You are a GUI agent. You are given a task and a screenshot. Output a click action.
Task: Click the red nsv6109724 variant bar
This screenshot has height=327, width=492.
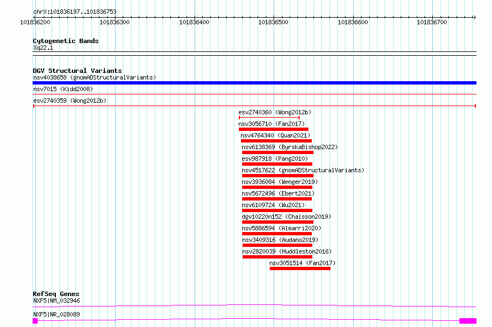coord(277,210)
